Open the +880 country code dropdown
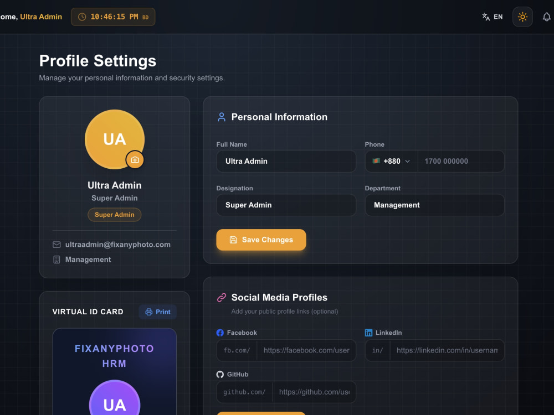The height and width of the screenshot is (415, 554). 392,161
